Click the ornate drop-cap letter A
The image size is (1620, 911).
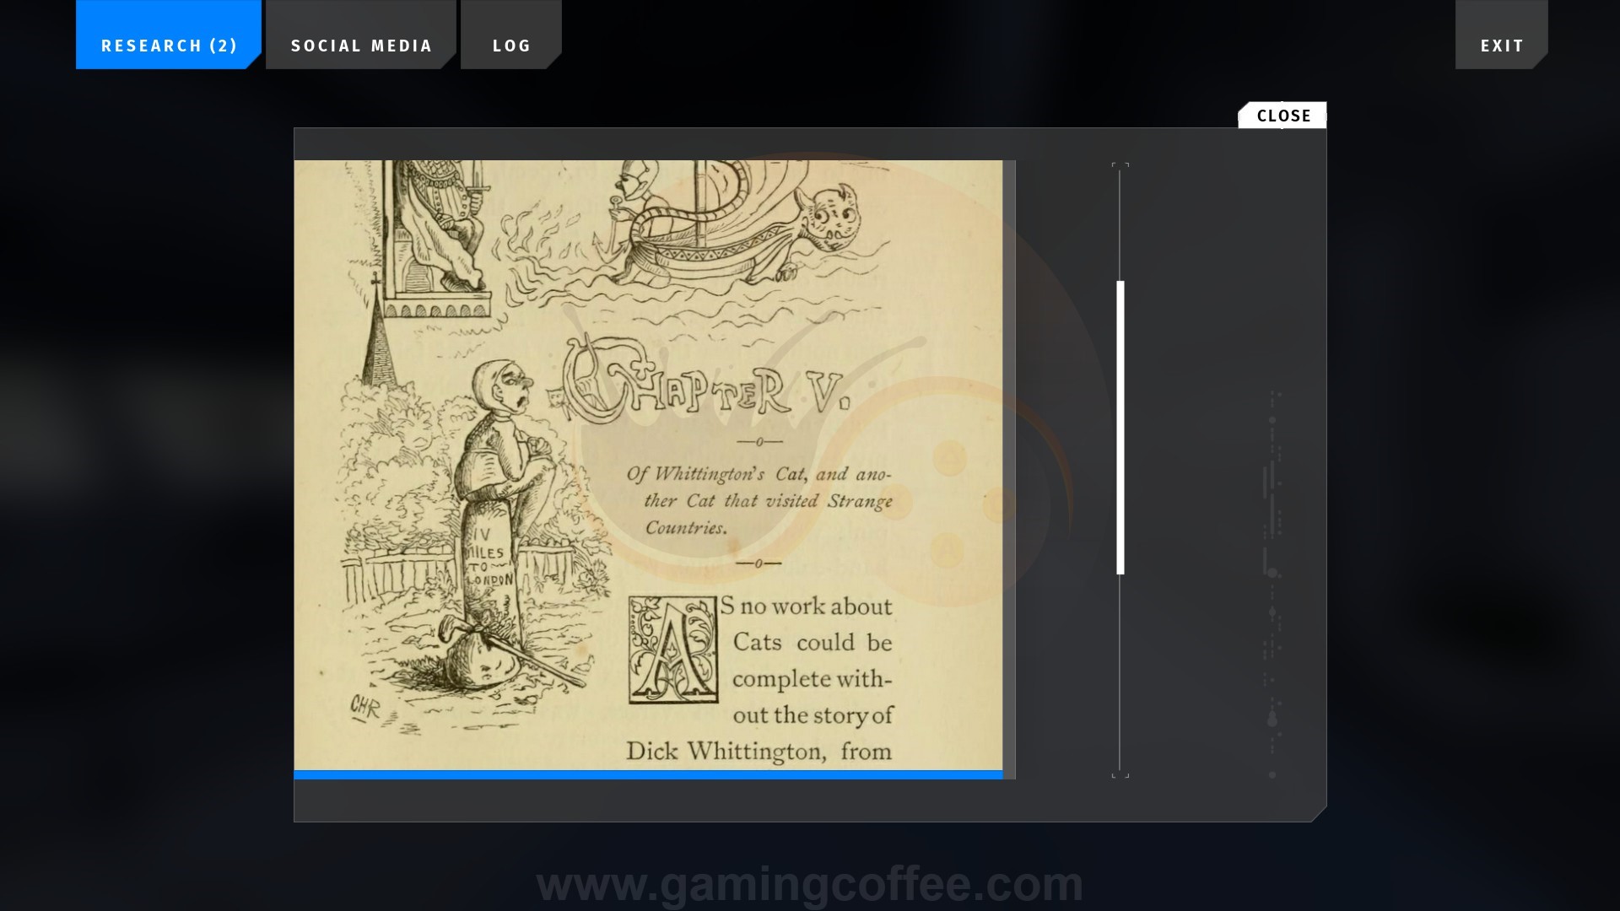(x=672, y=650)
